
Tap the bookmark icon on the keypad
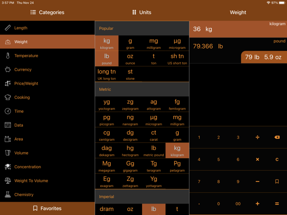(277, 181)
